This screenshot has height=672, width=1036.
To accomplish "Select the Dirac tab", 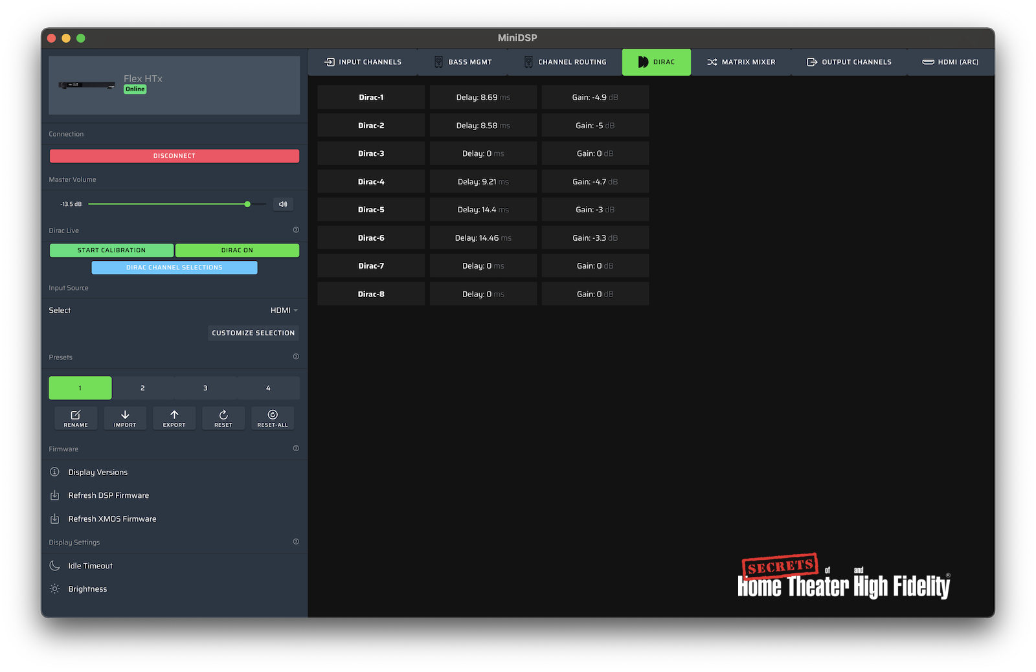I will tap(657, 62).
